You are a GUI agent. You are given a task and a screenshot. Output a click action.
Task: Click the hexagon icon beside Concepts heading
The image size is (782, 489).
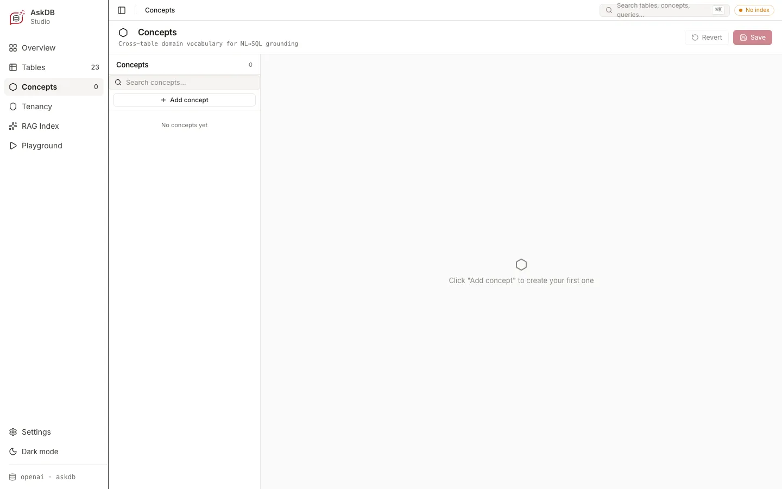(123, 33)
